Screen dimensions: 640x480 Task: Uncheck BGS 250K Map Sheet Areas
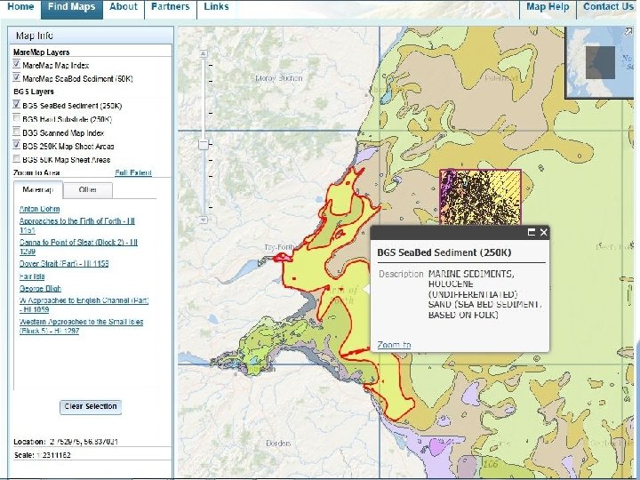(x=16, y=145)
